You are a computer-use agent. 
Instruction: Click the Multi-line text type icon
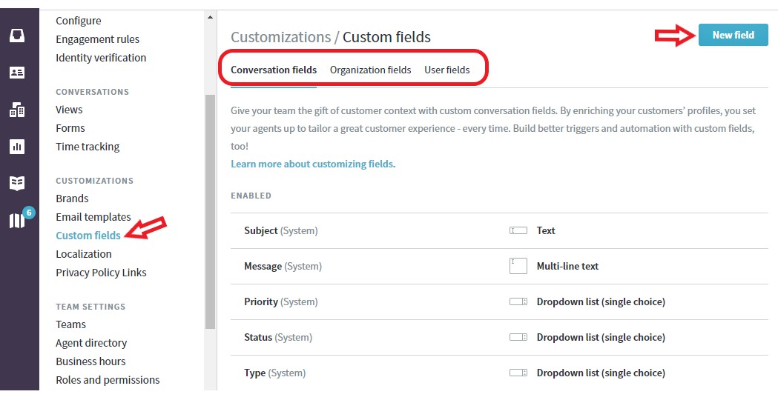click(518, 266)
